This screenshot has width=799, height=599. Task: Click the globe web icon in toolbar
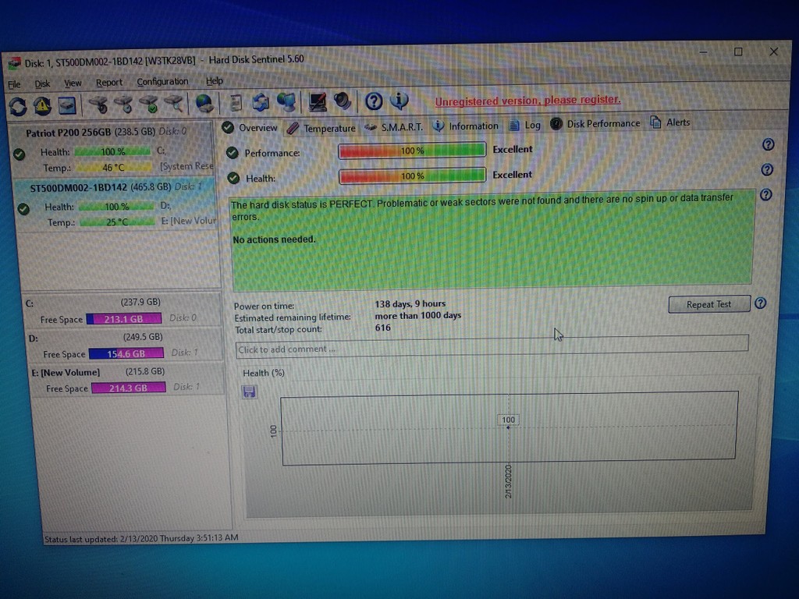pos(203,101)
